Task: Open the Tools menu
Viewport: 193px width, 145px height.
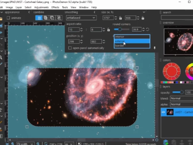Action: tap(65, 7)
